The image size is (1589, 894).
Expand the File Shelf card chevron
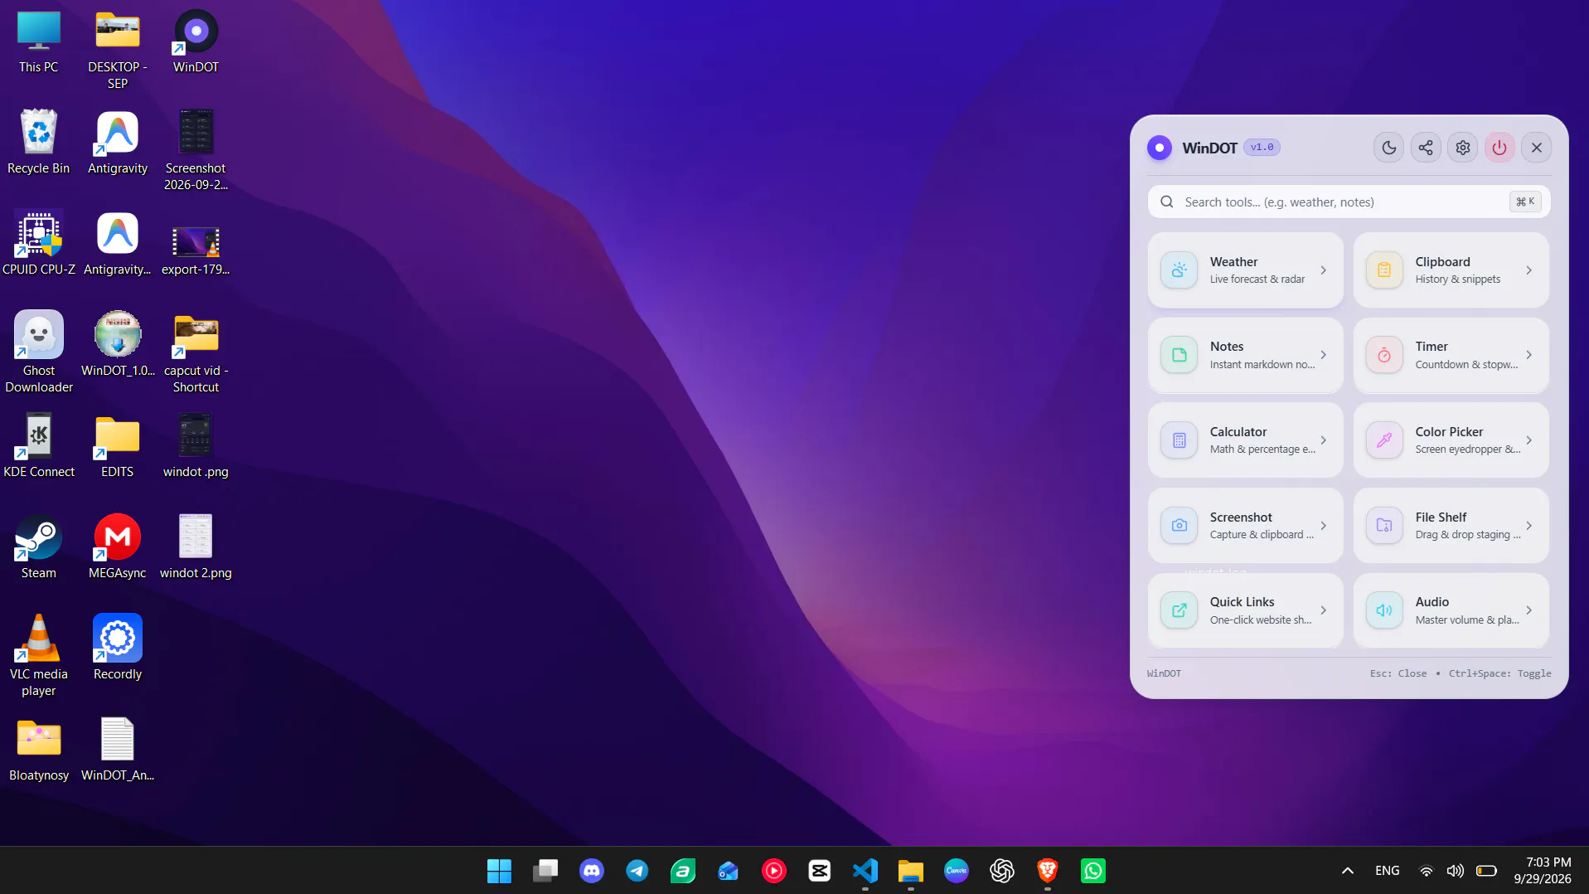click(x=1529, y=525)
